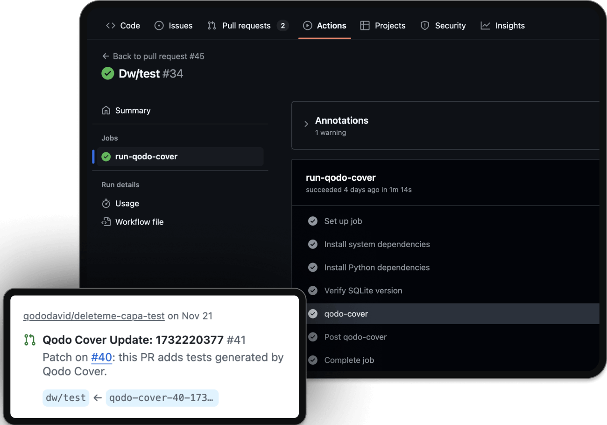
Task: Click the pull requests count badge 2
Action: pos(282,26)
